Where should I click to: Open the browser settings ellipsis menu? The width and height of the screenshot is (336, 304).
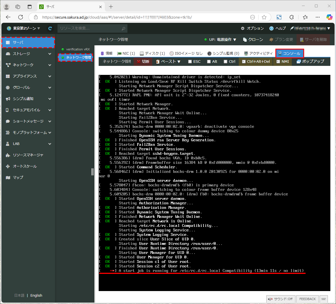pos(318,17)
